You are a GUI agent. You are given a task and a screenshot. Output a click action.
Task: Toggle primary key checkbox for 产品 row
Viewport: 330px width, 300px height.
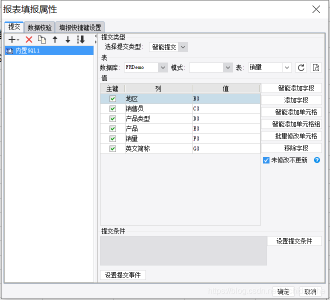click(x=112, y=128)
